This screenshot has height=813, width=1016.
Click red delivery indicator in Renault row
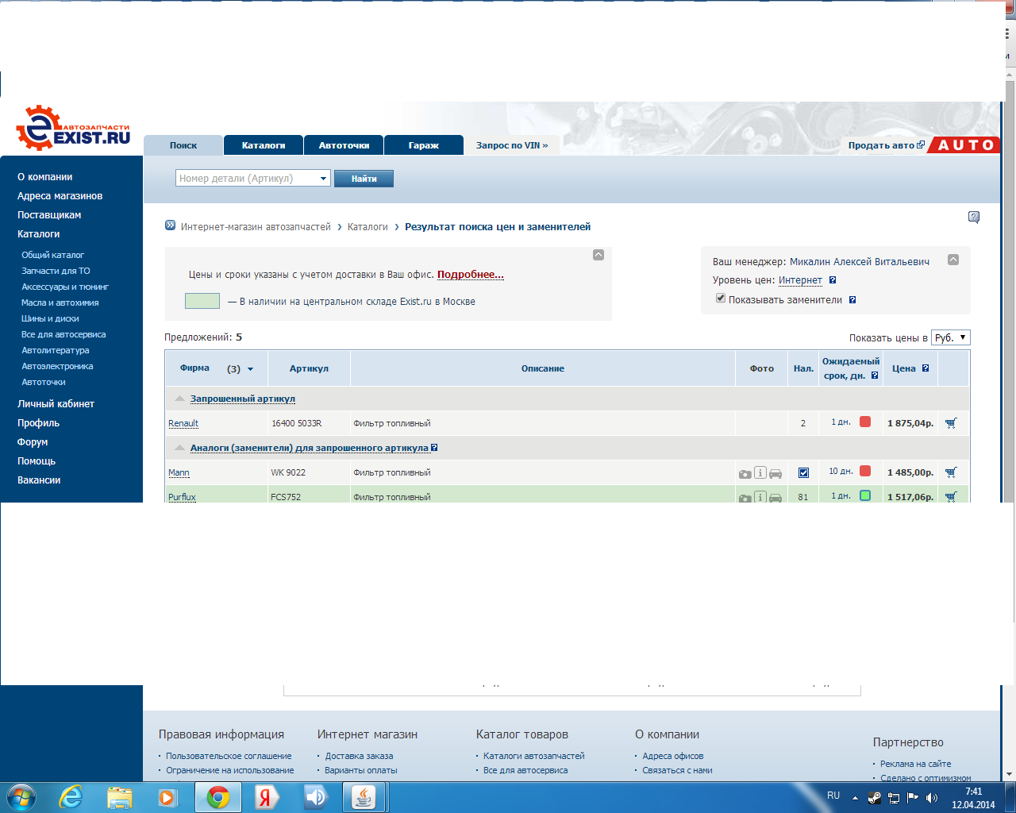pos(865,422)
